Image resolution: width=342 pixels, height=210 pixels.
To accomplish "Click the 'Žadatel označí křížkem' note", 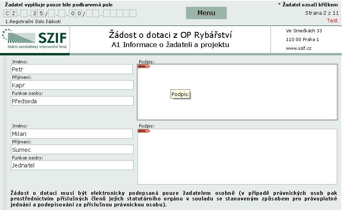I will pyautogui.click(x=308, y=4).
